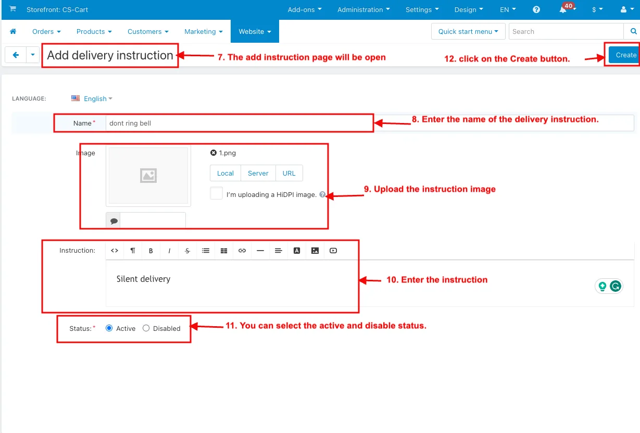640x433 pixels.
Task: Open notifications bell with 40 badge
Action: pos(566,9)
